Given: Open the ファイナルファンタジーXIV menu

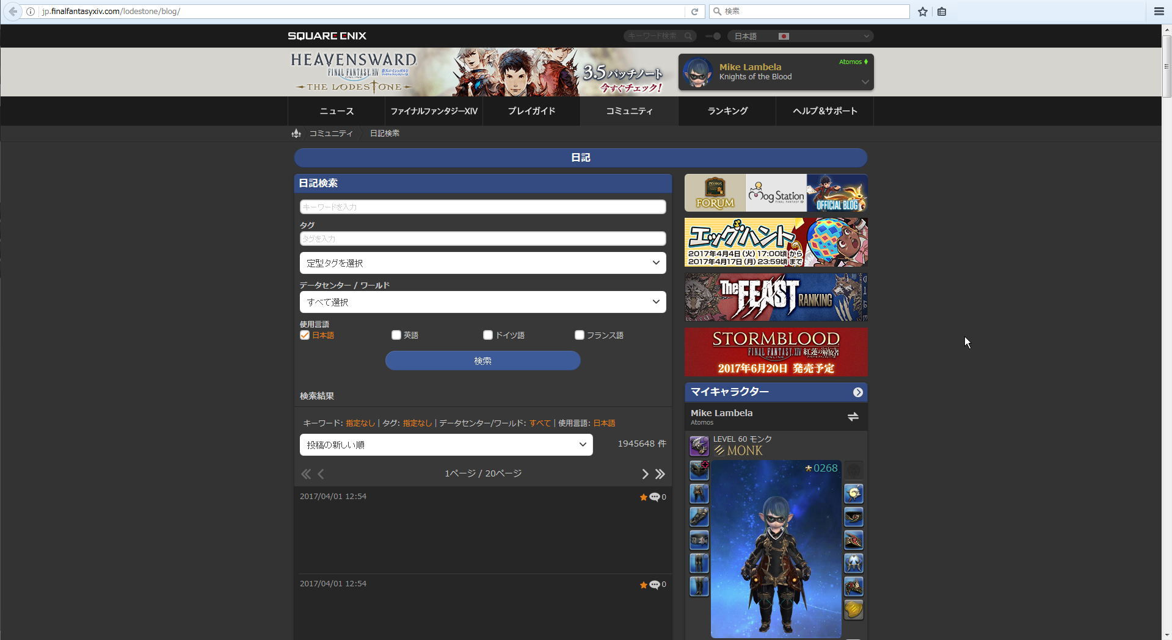Looking at the screenshot, I should coord(434,111).
